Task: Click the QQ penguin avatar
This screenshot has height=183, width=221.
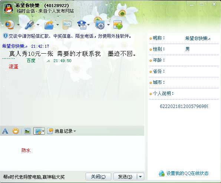Action: click(x=9, y=9)
